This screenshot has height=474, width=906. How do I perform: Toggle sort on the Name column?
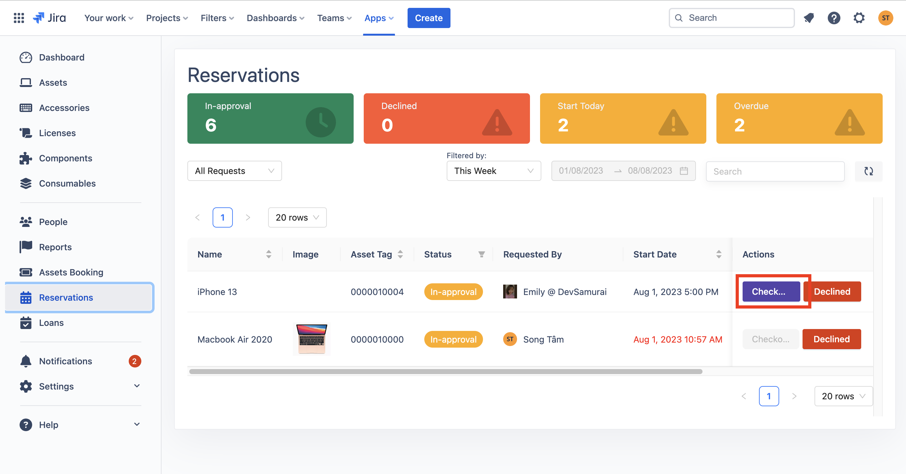(x=269, y=254)
